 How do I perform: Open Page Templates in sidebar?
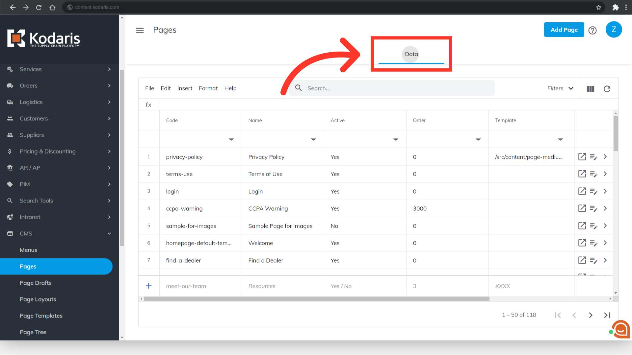coord(41,316)
